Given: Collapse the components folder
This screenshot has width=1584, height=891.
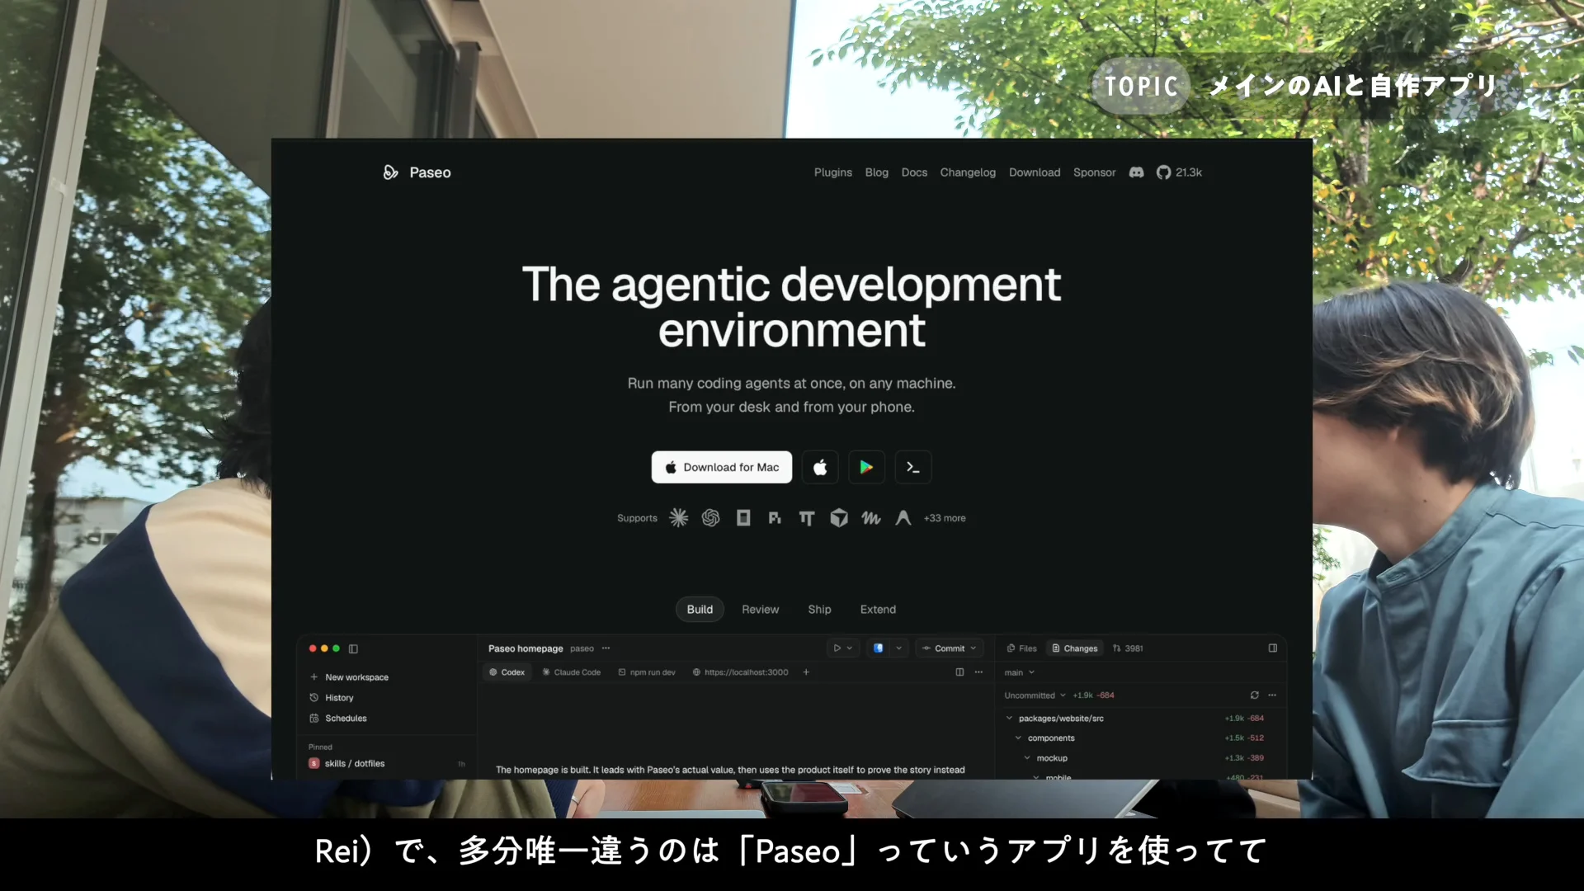Looking at the screenshot, I should click(1018, 738).
